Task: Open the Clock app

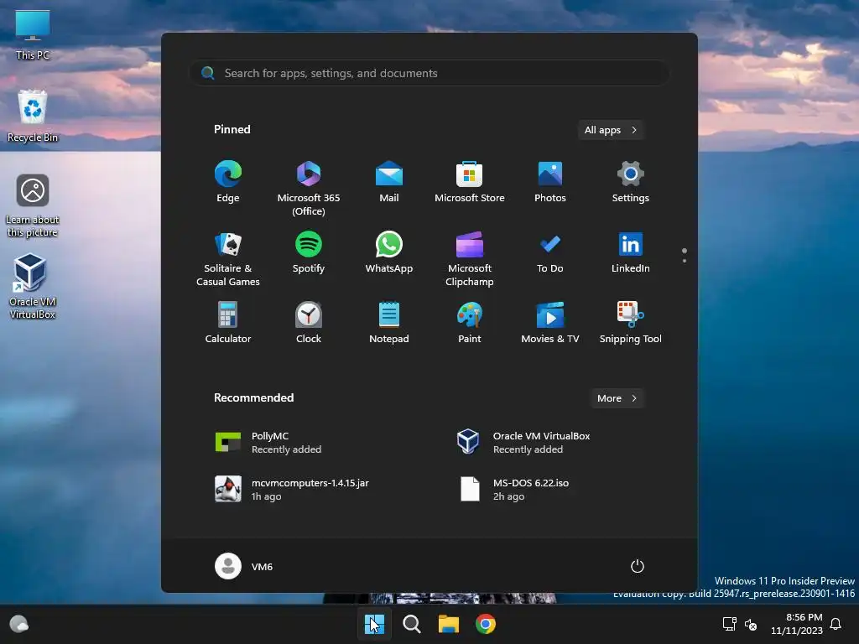Action: (x=309, y=323)
